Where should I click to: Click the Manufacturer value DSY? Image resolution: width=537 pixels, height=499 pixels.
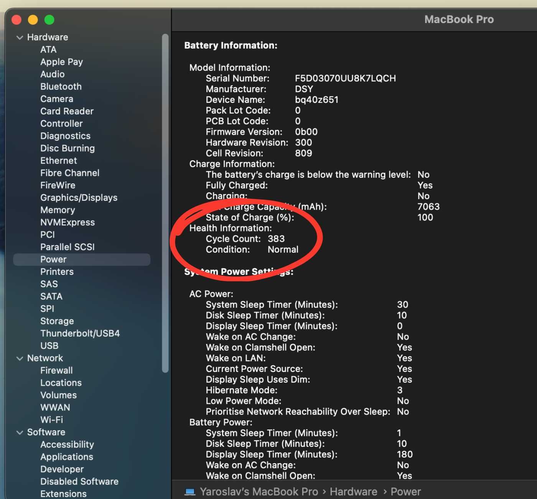tap(304, 89)
